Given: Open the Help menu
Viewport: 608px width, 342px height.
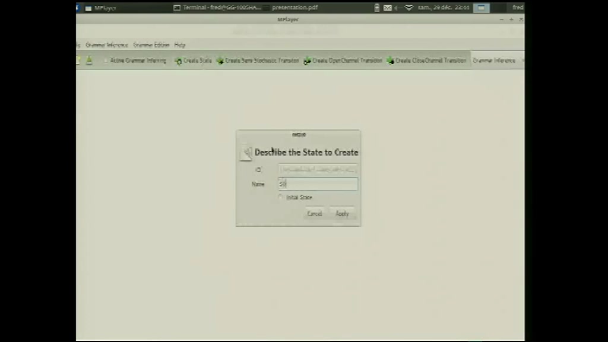Looking at the screenshot, I should 180,45.
